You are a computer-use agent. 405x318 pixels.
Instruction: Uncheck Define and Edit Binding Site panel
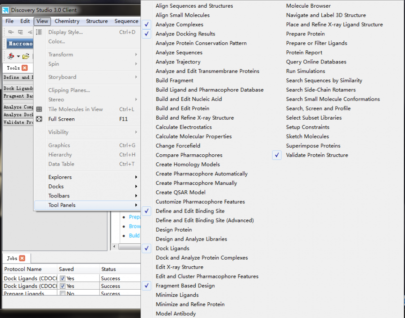pyautogui.click(x=146, y=211)
